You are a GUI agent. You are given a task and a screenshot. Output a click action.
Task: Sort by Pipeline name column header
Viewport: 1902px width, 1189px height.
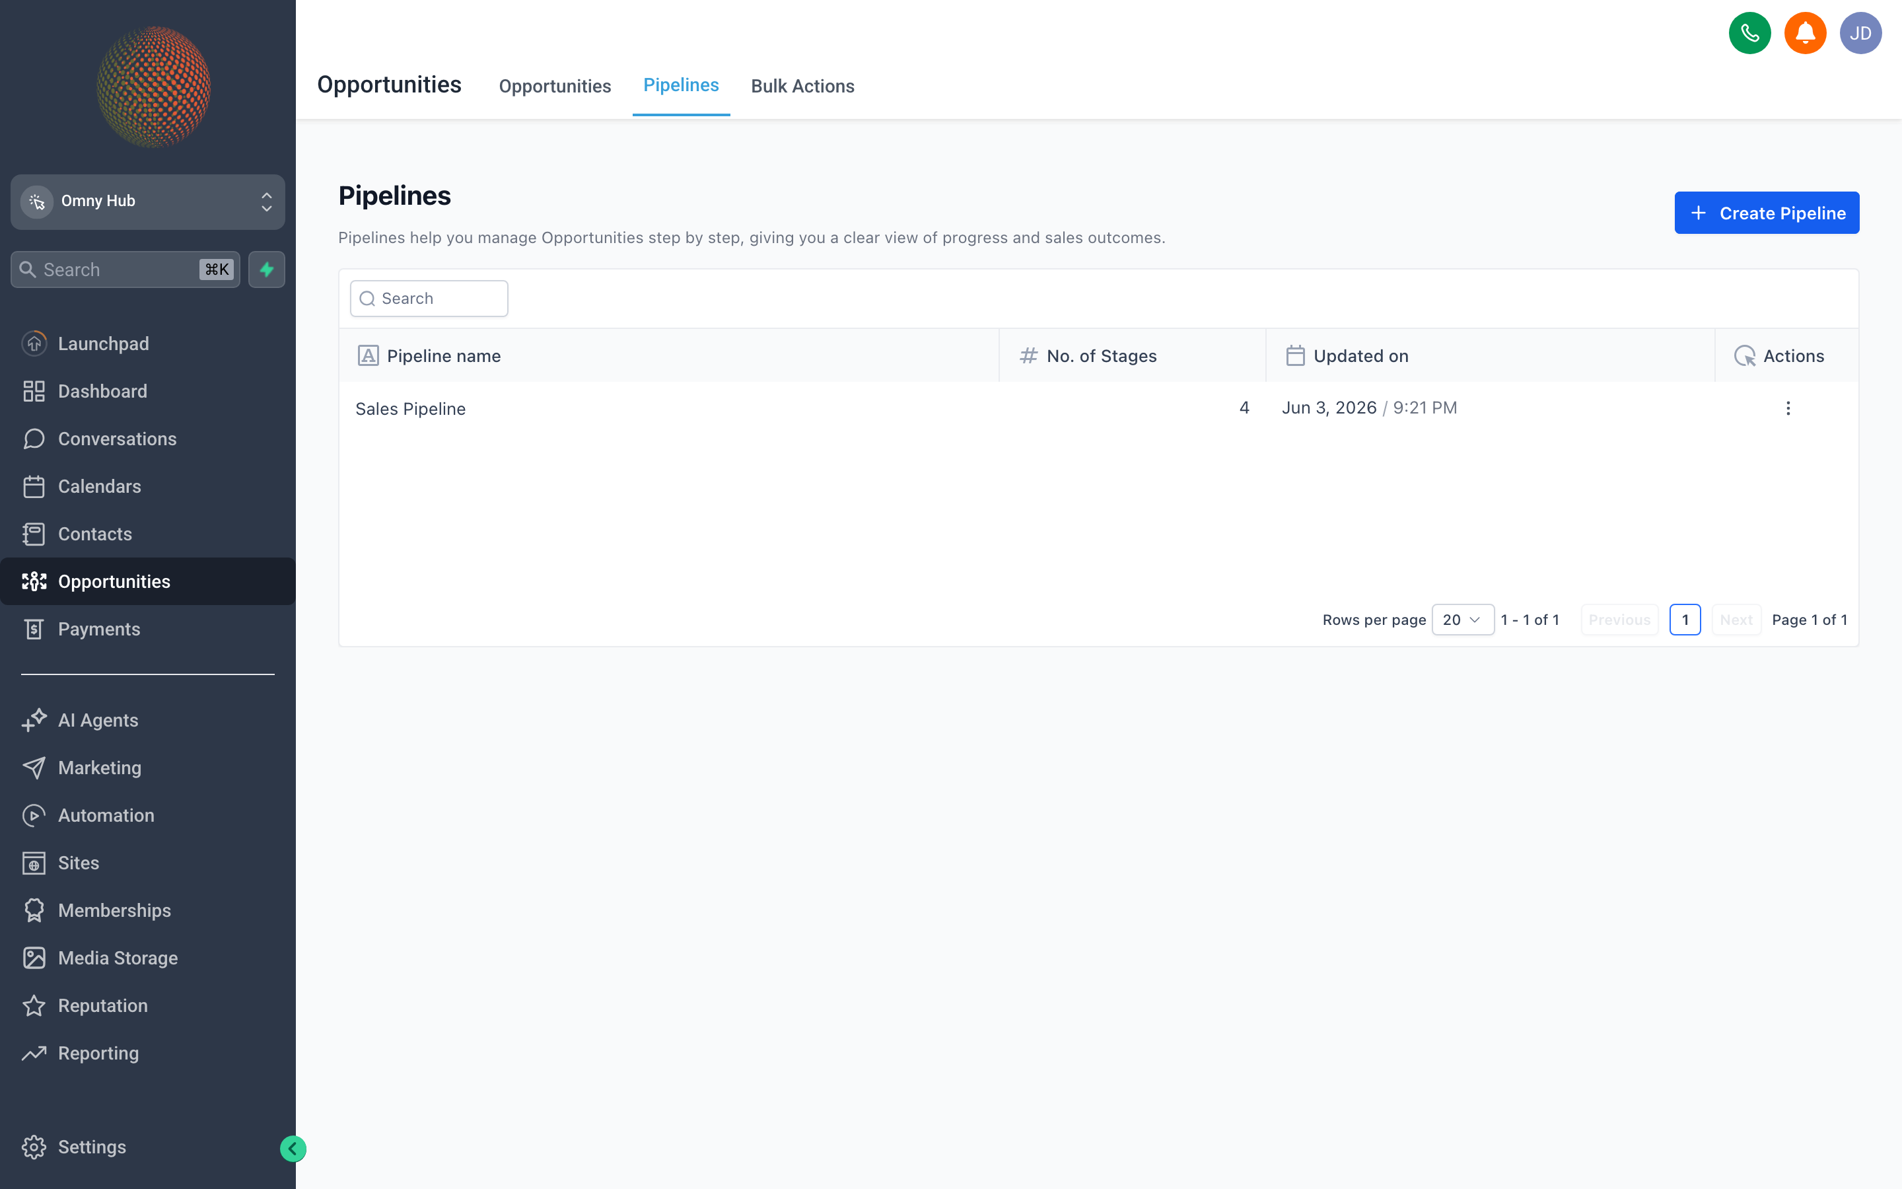pos(669,355)
